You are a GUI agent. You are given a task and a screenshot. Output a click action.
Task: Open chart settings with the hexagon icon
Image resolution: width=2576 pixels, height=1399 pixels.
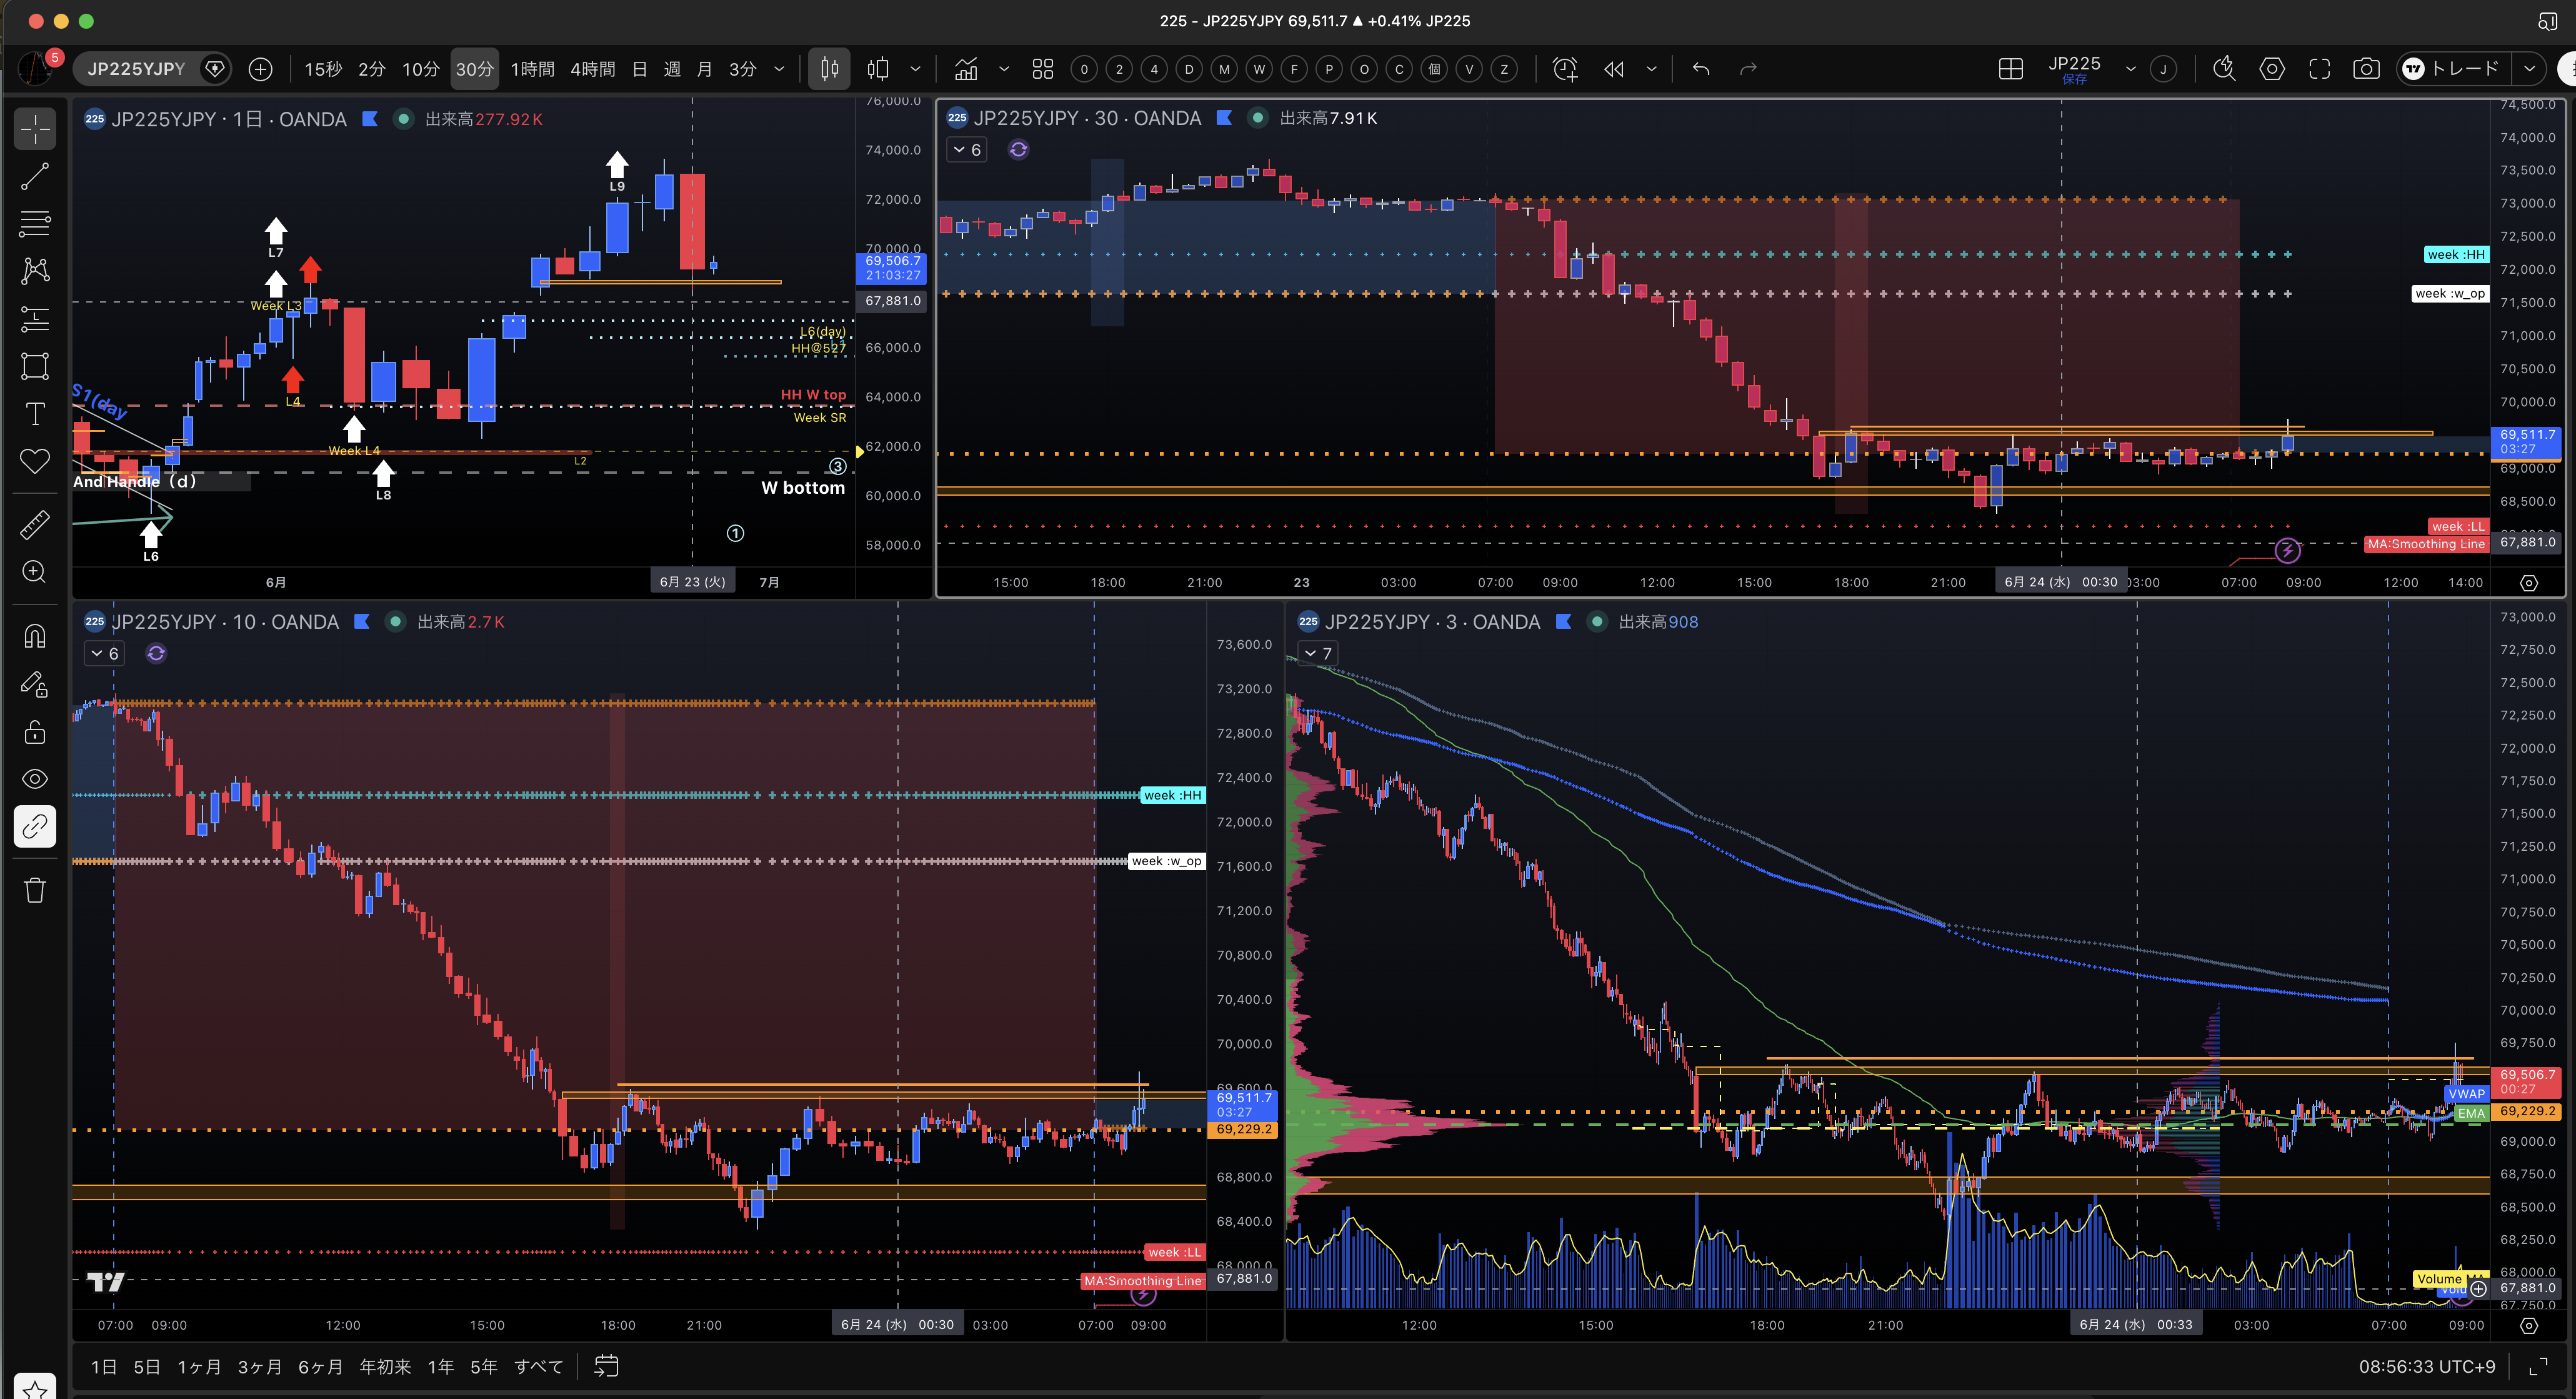2272,69
